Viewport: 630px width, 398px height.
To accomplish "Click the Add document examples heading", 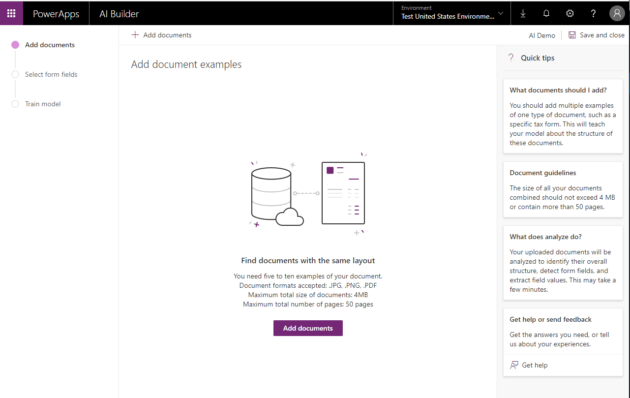I will point(186,64).
